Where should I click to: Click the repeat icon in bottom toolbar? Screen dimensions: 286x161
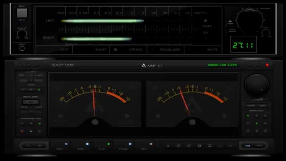coord(210,146)
